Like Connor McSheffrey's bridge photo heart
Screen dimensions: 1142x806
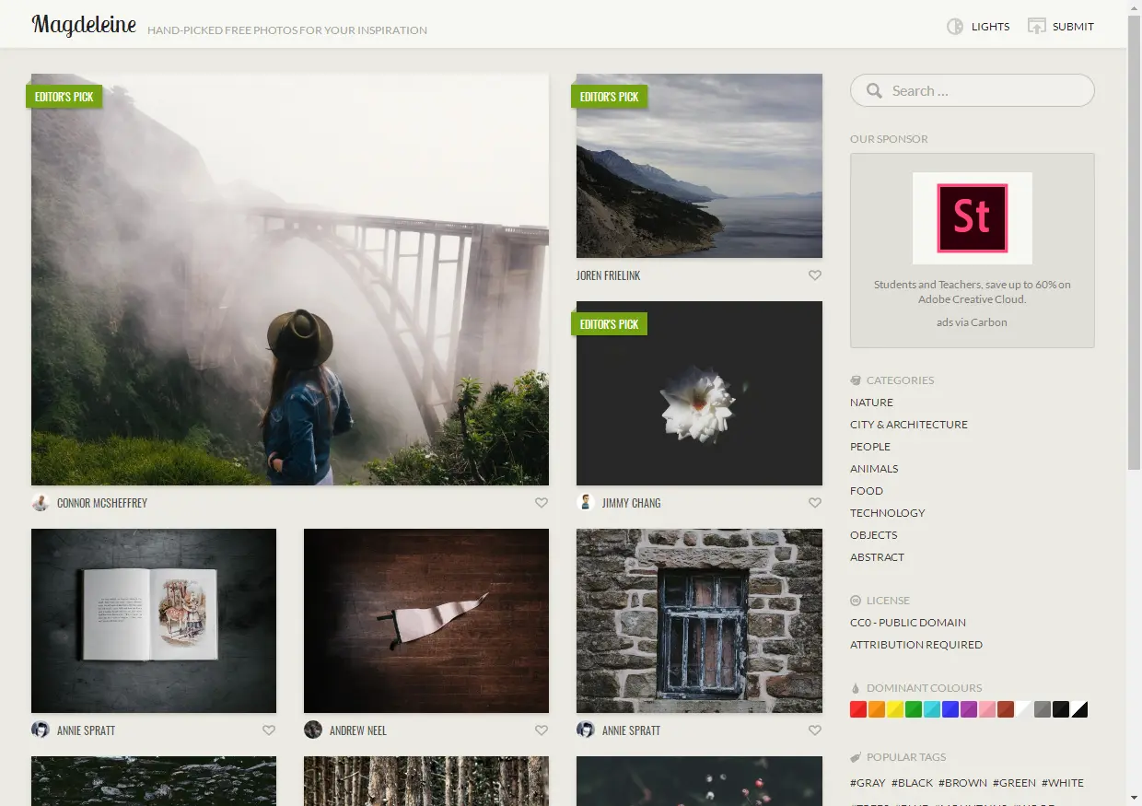pyautogui.click(x=542, y=503)
